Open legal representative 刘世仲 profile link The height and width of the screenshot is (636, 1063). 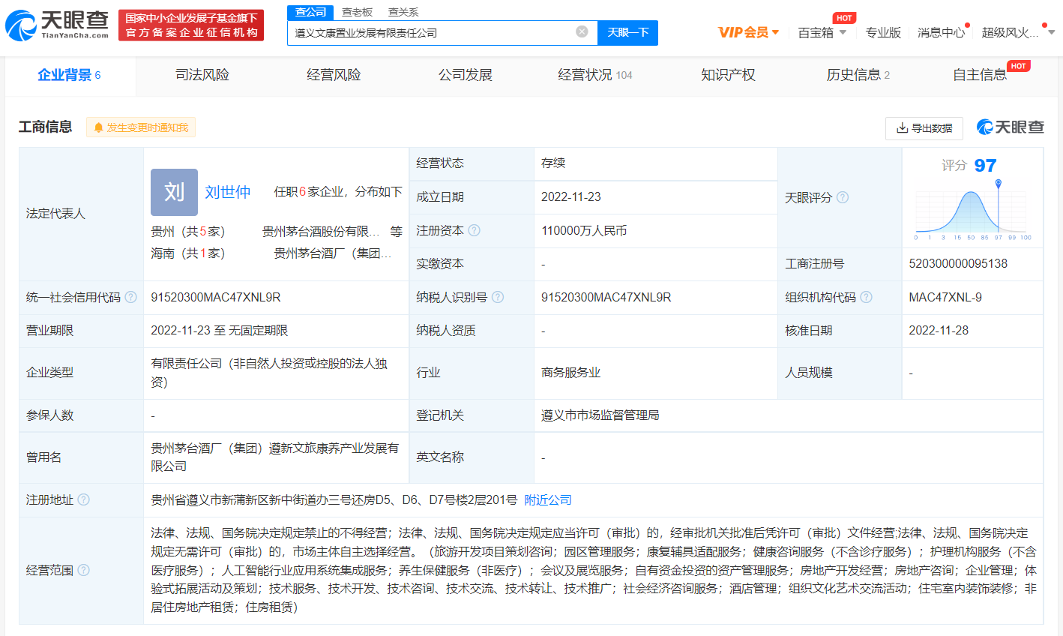tap(228, 192)
